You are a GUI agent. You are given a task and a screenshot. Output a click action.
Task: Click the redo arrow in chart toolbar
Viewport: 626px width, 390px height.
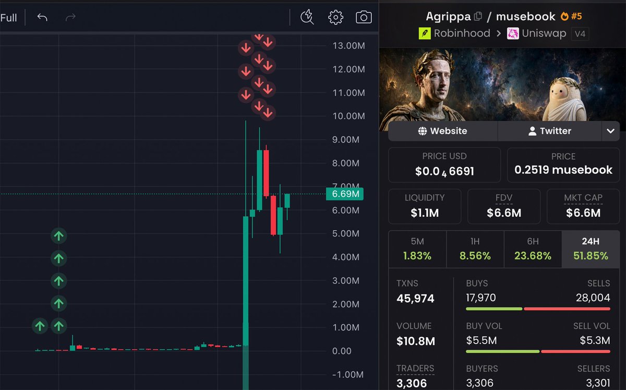(70, 18)
